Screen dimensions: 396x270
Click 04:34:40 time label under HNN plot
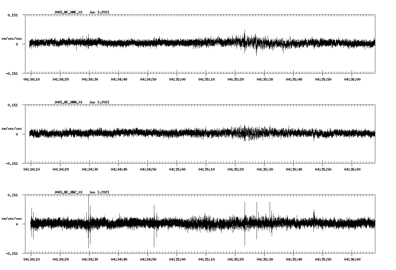point(119,169)
